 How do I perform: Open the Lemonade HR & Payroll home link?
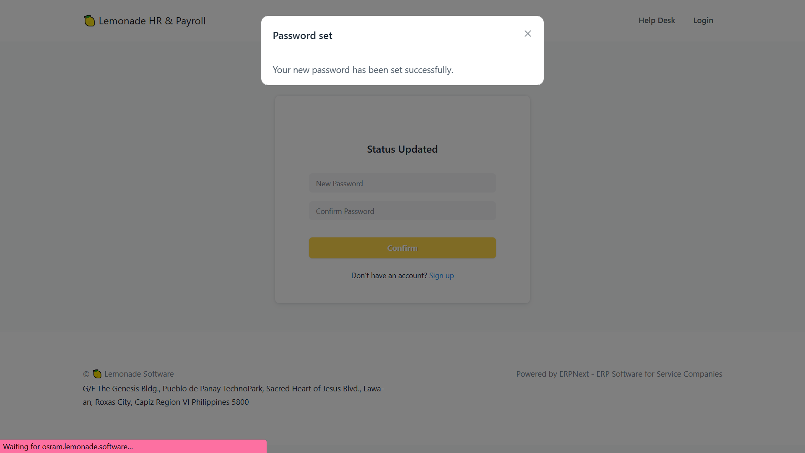145,21
